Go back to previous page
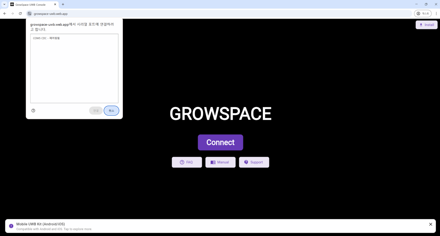This screenshot has height=236, width=440. coord(5,13)
